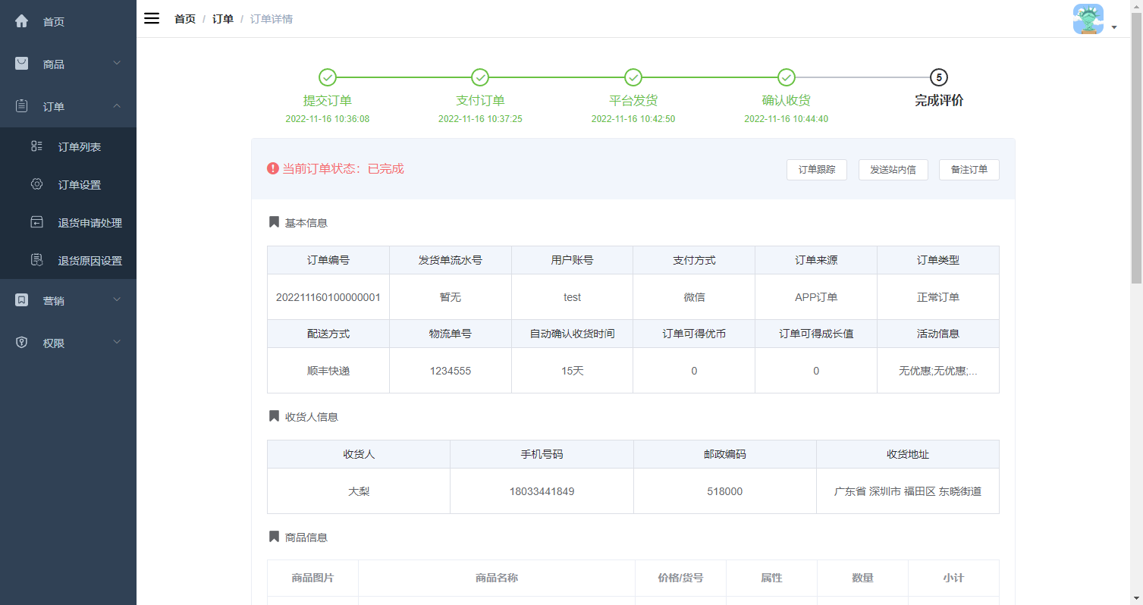1143x605 pixels.
Task: Click the logistics number 1234555
Action: click(451, 371)
